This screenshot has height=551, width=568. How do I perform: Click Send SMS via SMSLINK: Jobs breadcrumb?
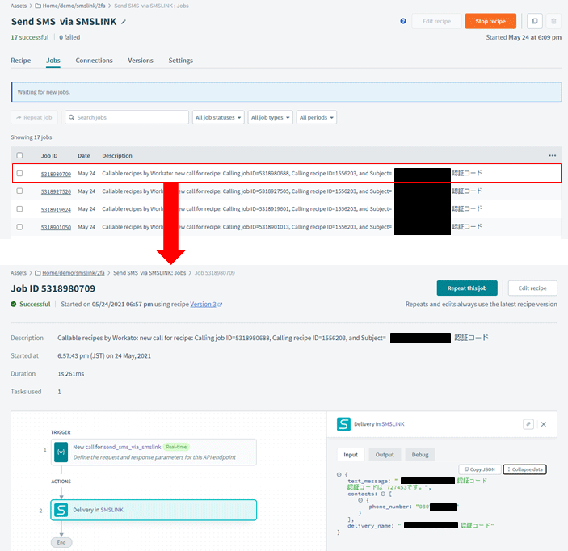(x=149, y=273)
